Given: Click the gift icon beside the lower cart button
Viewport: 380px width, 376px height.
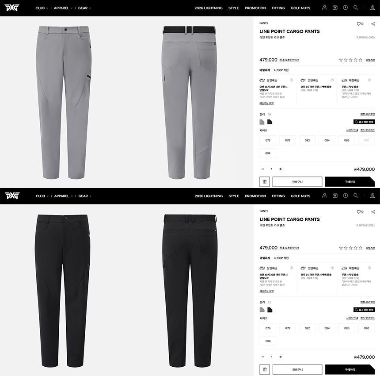Looking at the screenshot, I should [265, 369].
